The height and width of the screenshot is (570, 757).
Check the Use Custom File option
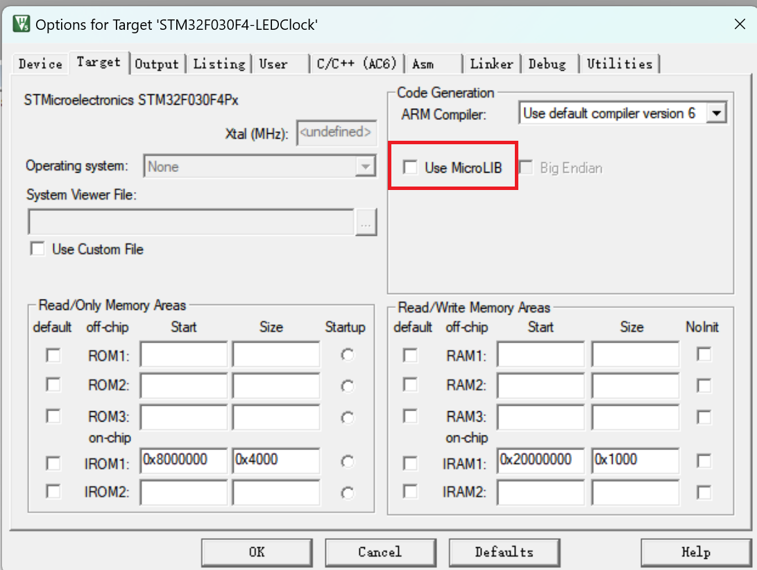point(37,248)
